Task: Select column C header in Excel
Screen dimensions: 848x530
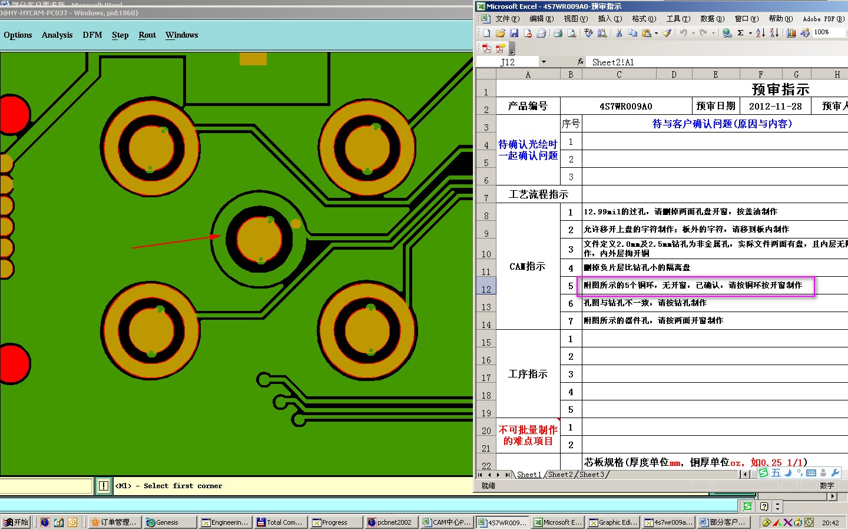Action: [x=619, y=74]
